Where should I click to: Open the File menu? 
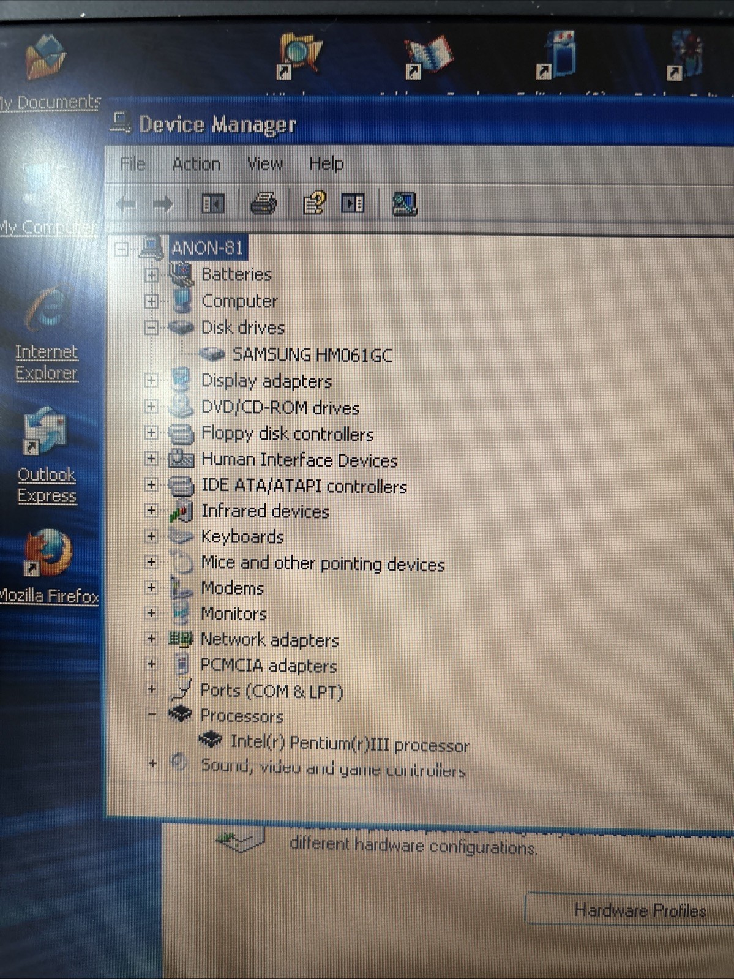tap(132, 164)
